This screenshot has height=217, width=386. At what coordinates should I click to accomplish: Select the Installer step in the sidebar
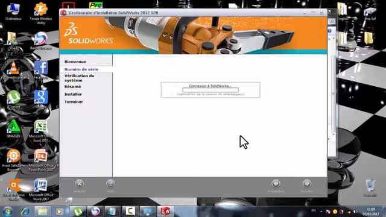pos(73,94)
